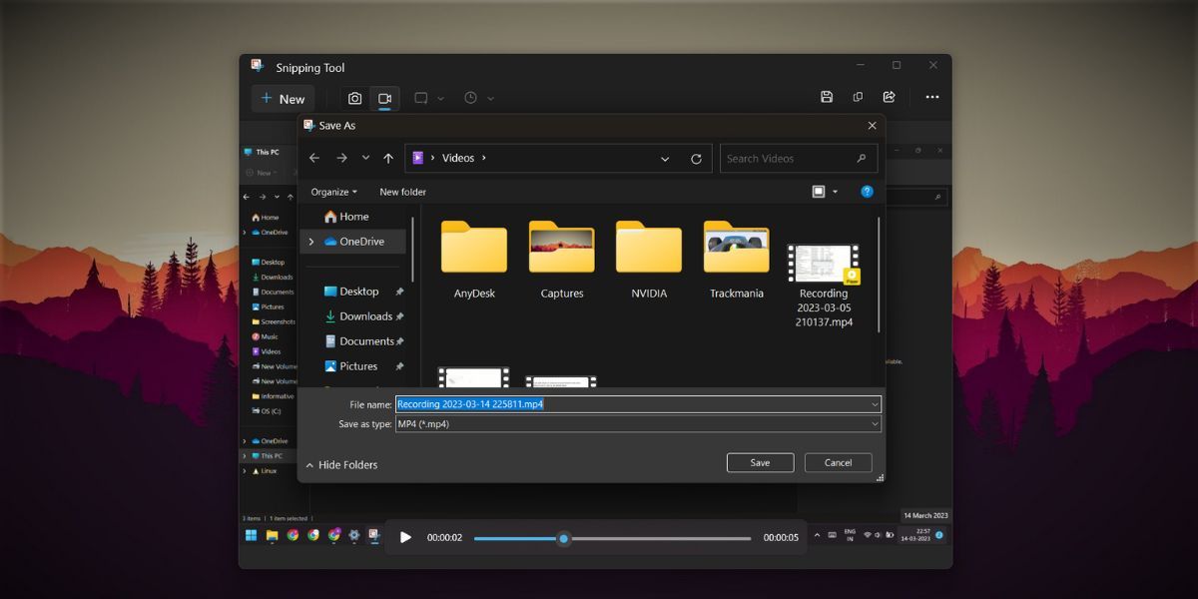Refresh the Videos folder view
Viewport: 1198px width, 599px height.
697,158
